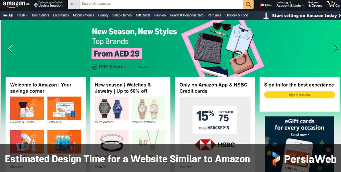Open the All hamburger menu
Screen dimensions: 341x172
8,15
